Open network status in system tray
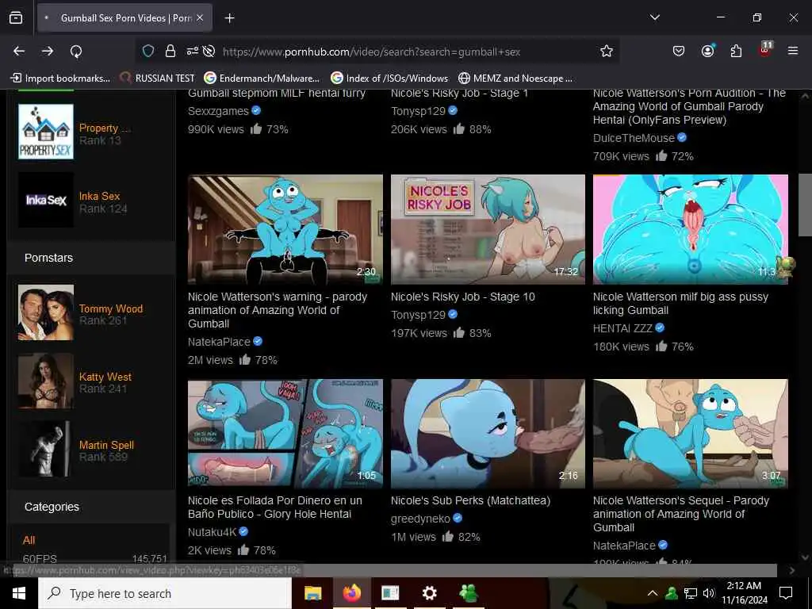 point(691,593)
